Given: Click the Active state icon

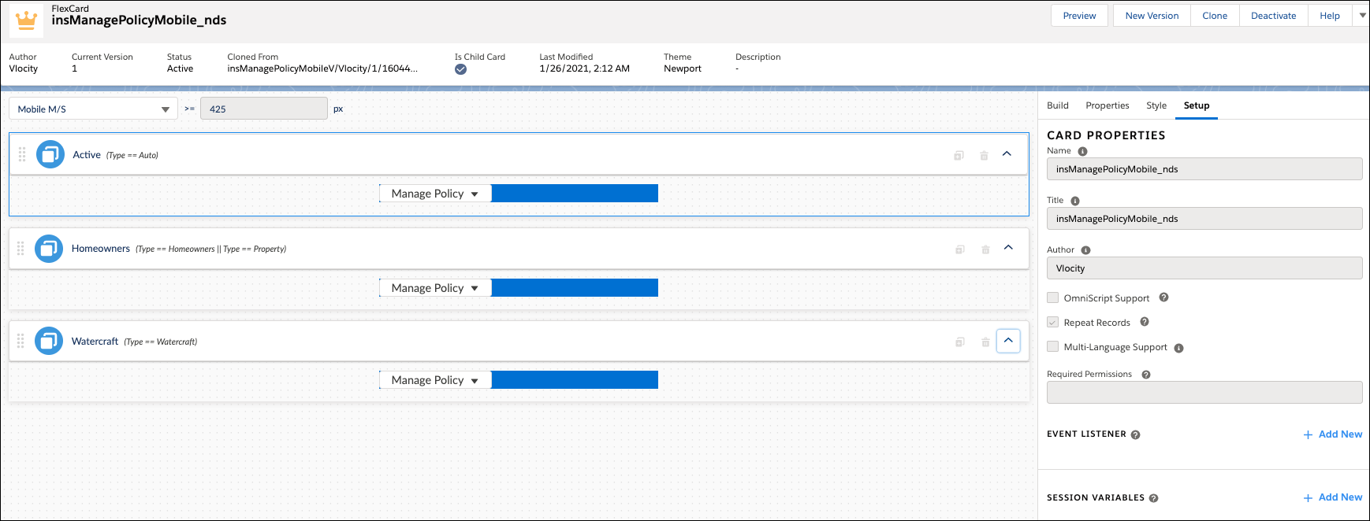Looking at the screenshot, I should (x=50, y=154).
